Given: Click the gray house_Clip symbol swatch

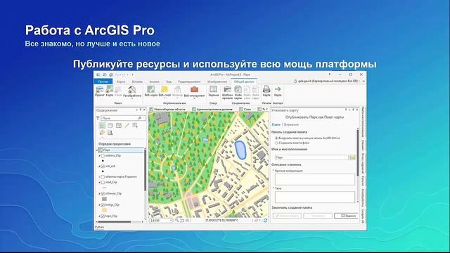Looking at the screenshot, I should [x=104, y=199].
